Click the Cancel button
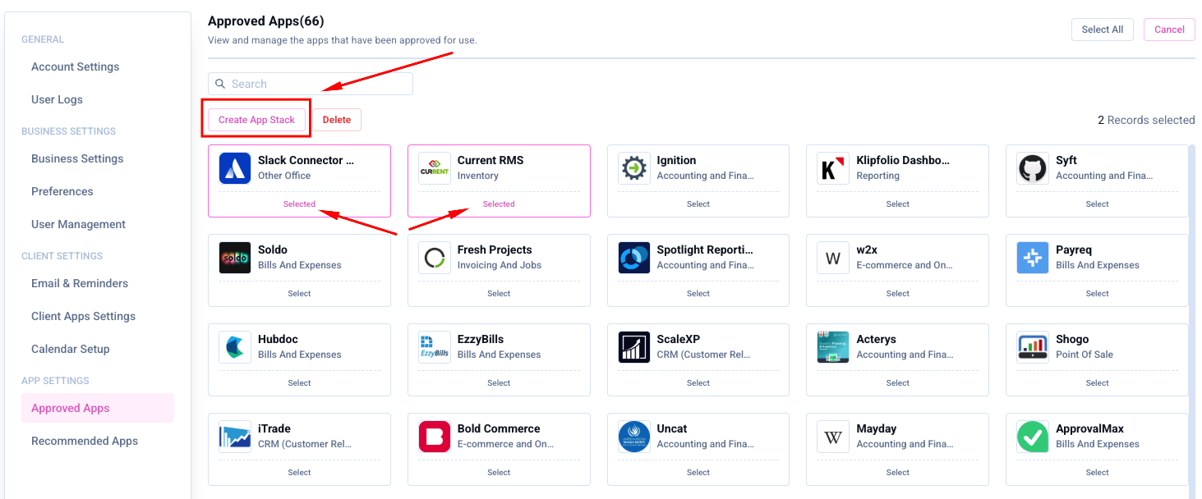This screenshot has width=1202, height=499. coord(1169,30)
